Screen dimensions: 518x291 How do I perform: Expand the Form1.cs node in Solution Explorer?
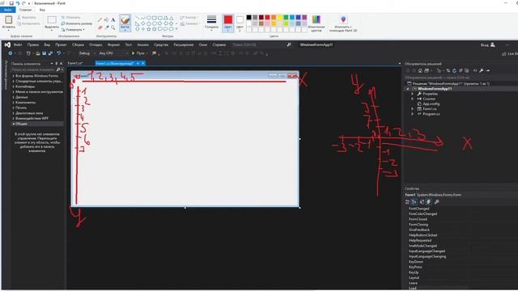point(412,108)
